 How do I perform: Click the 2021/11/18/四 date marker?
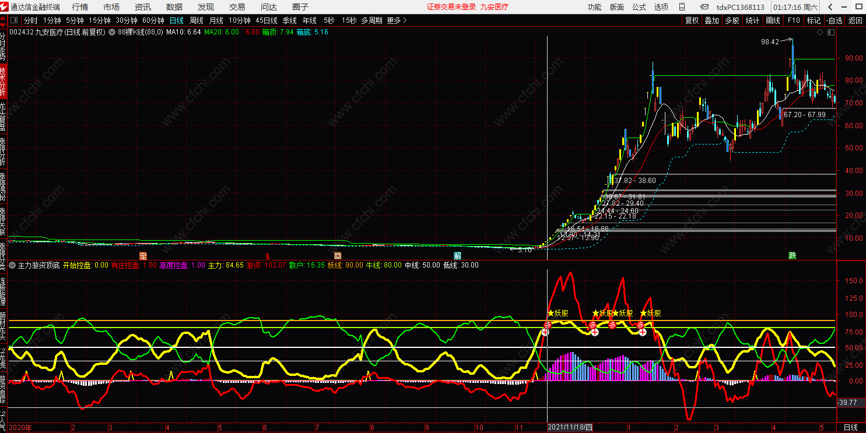coord(570,428)
